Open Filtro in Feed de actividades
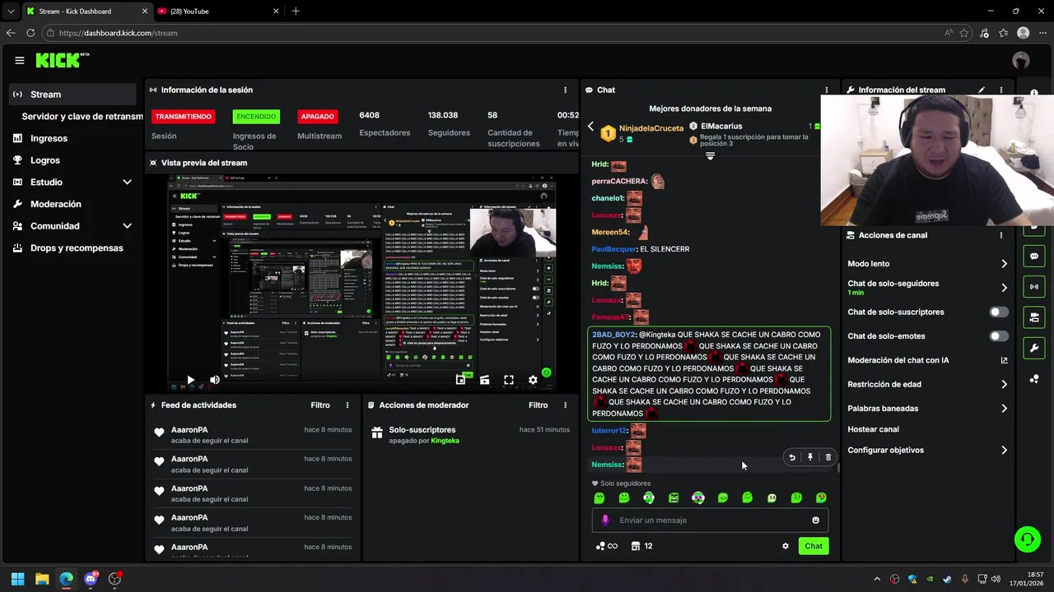The width and height of the screenshot is (1054, 592). point(320,405)
